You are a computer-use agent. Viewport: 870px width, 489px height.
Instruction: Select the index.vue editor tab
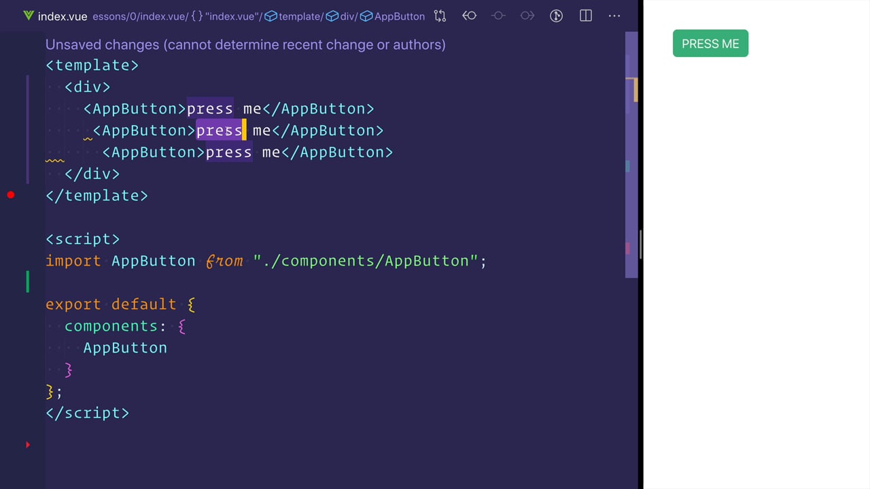(x=55, y=16)
